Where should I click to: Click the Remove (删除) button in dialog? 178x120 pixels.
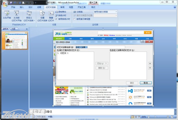coord(102,68)
